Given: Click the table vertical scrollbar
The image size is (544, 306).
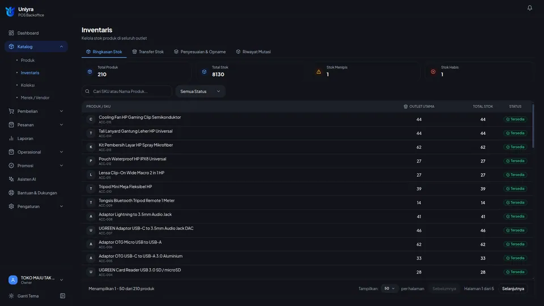Looking at the screenshot, I should (x=533, y=126).
